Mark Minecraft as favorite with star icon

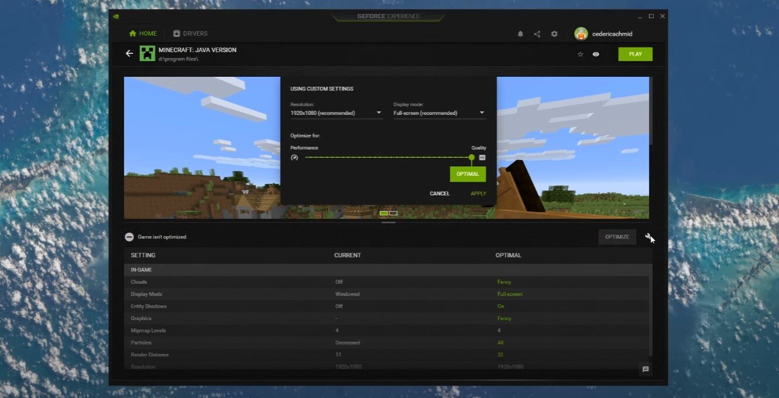(580, 54)
